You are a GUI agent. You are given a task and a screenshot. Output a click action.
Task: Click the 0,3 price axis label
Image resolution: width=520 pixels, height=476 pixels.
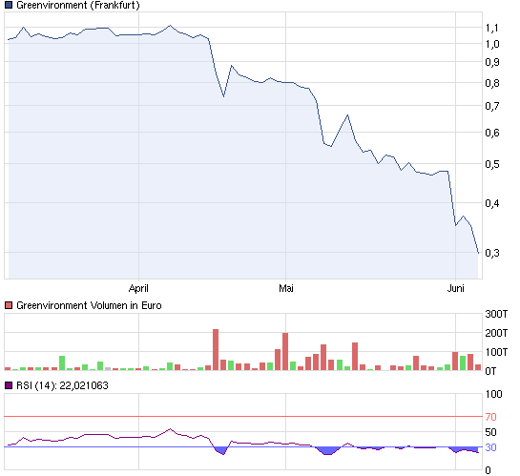coord(492,253)
